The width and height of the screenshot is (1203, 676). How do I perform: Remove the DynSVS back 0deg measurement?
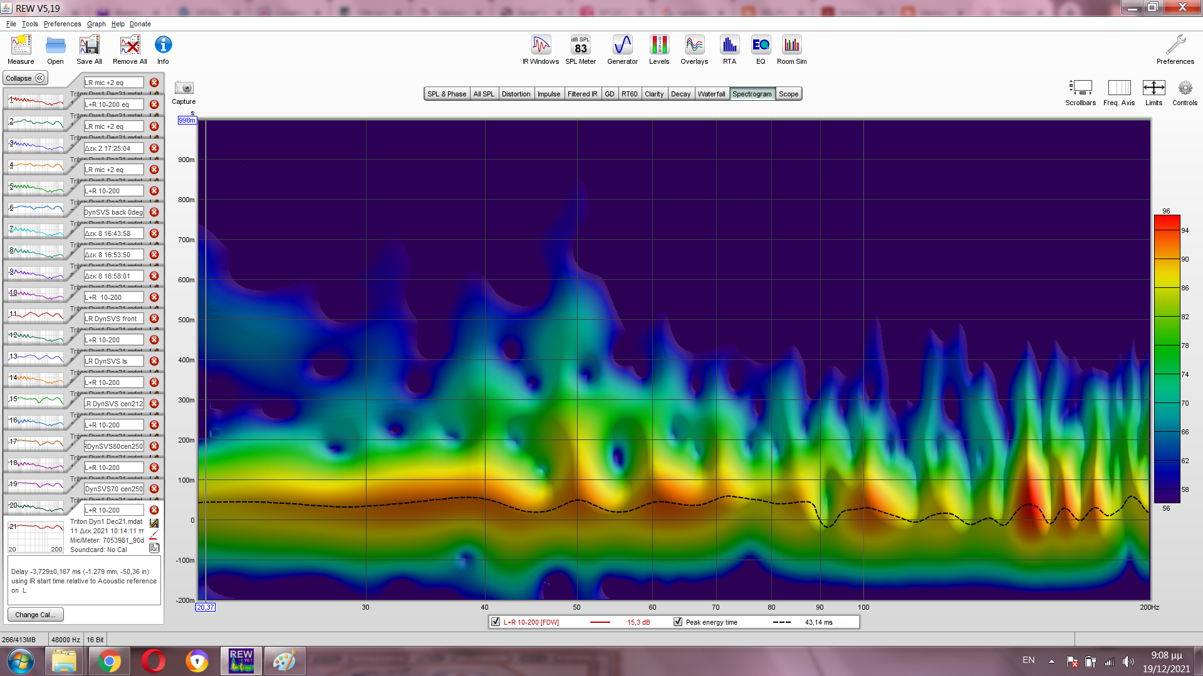click(x=154, y=212)
